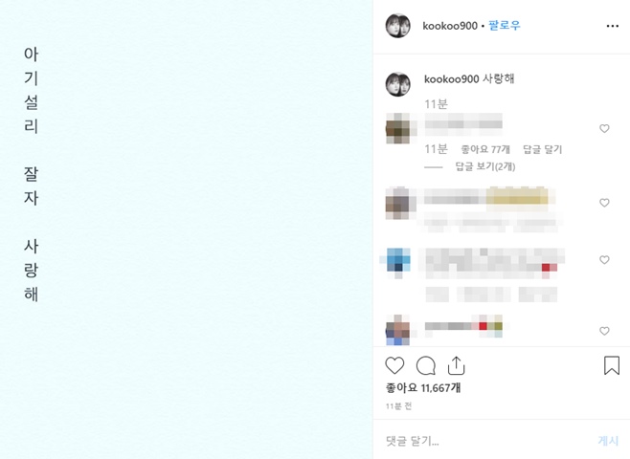Open the three-dot more options menu
Image resolution: width=630 pixels, height=459 pixels.
[x=613, y=26]
